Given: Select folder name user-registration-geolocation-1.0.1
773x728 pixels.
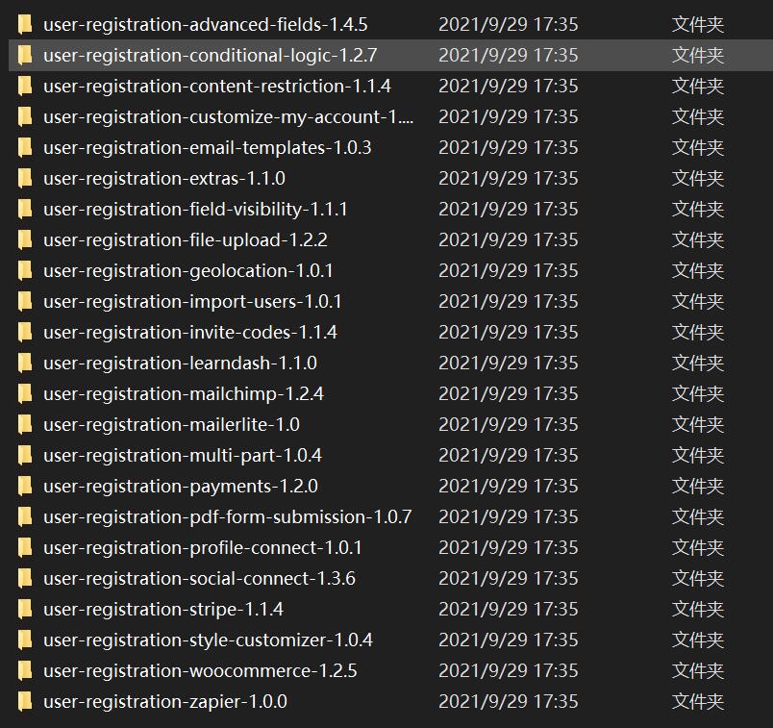Looking at the screenshot, I should point(188,271).
